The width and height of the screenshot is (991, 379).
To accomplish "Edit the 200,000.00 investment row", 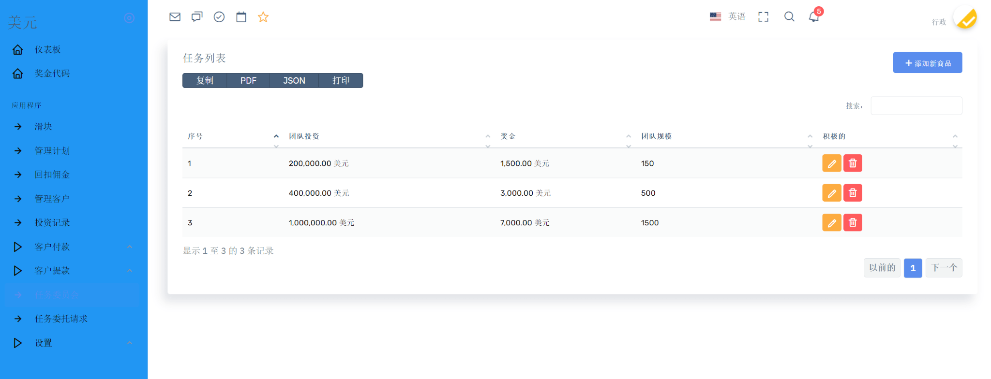I will pos(831,163).
